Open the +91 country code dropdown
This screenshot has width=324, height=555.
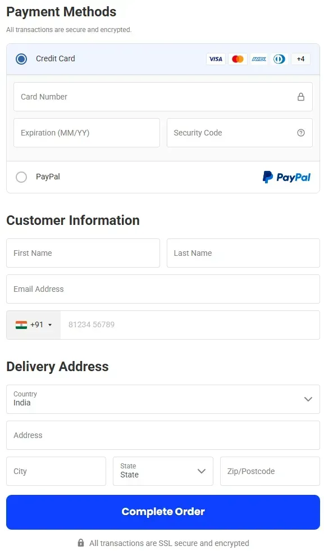pyautogui.click(x=33, y=324)
